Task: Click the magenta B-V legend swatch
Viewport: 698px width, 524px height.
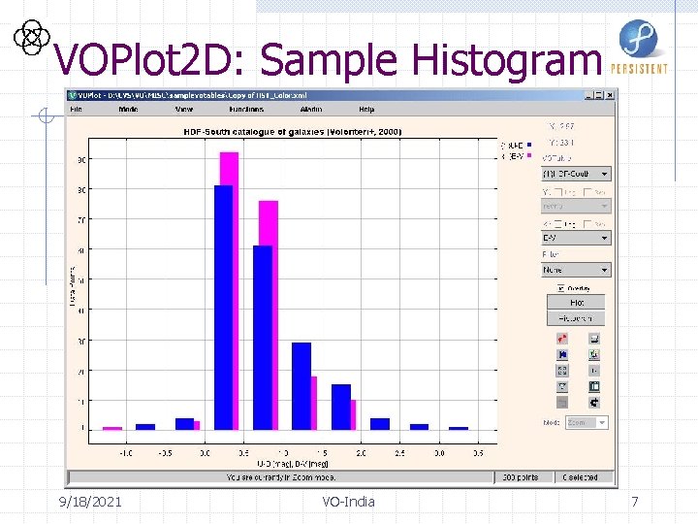Action: tap(529, 155)
